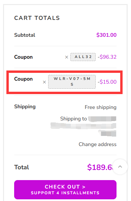This screenshot has height=201, width=131.
Task: Click the Total label
Action: point(22,167)
